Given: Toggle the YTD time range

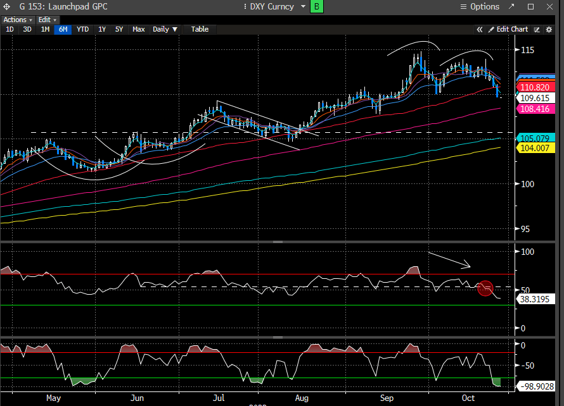Looking at the screenshot, I should point(82,29).
